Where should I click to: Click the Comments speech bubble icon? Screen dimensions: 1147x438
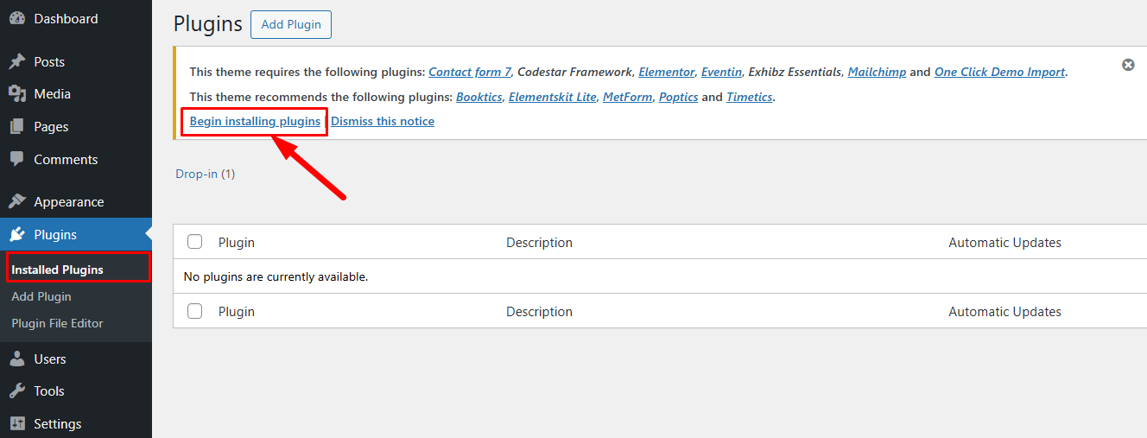pyautogui.click(x=16, y=159)
